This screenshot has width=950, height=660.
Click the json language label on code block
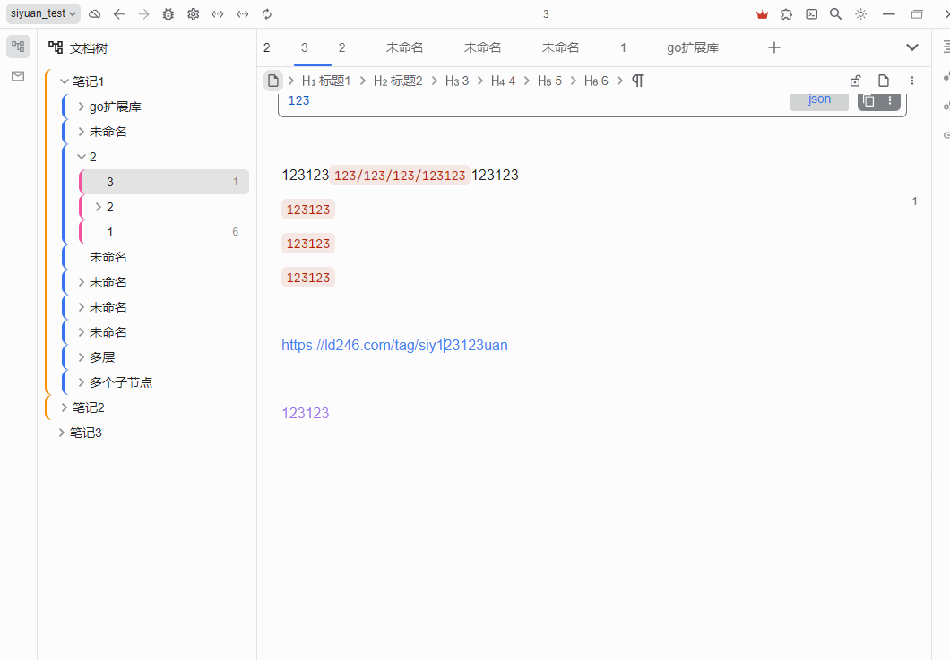click(818, 99)
